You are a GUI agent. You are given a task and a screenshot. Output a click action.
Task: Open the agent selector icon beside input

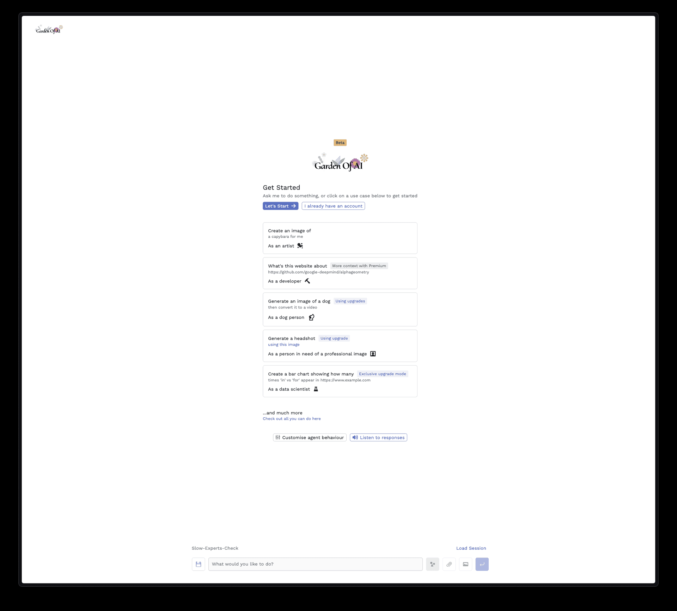[x=433, y=564]
